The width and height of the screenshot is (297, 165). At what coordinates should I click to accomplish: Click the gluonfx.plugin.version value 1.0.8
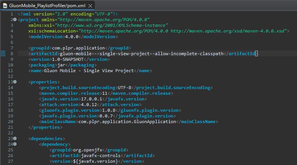(109, 110)
